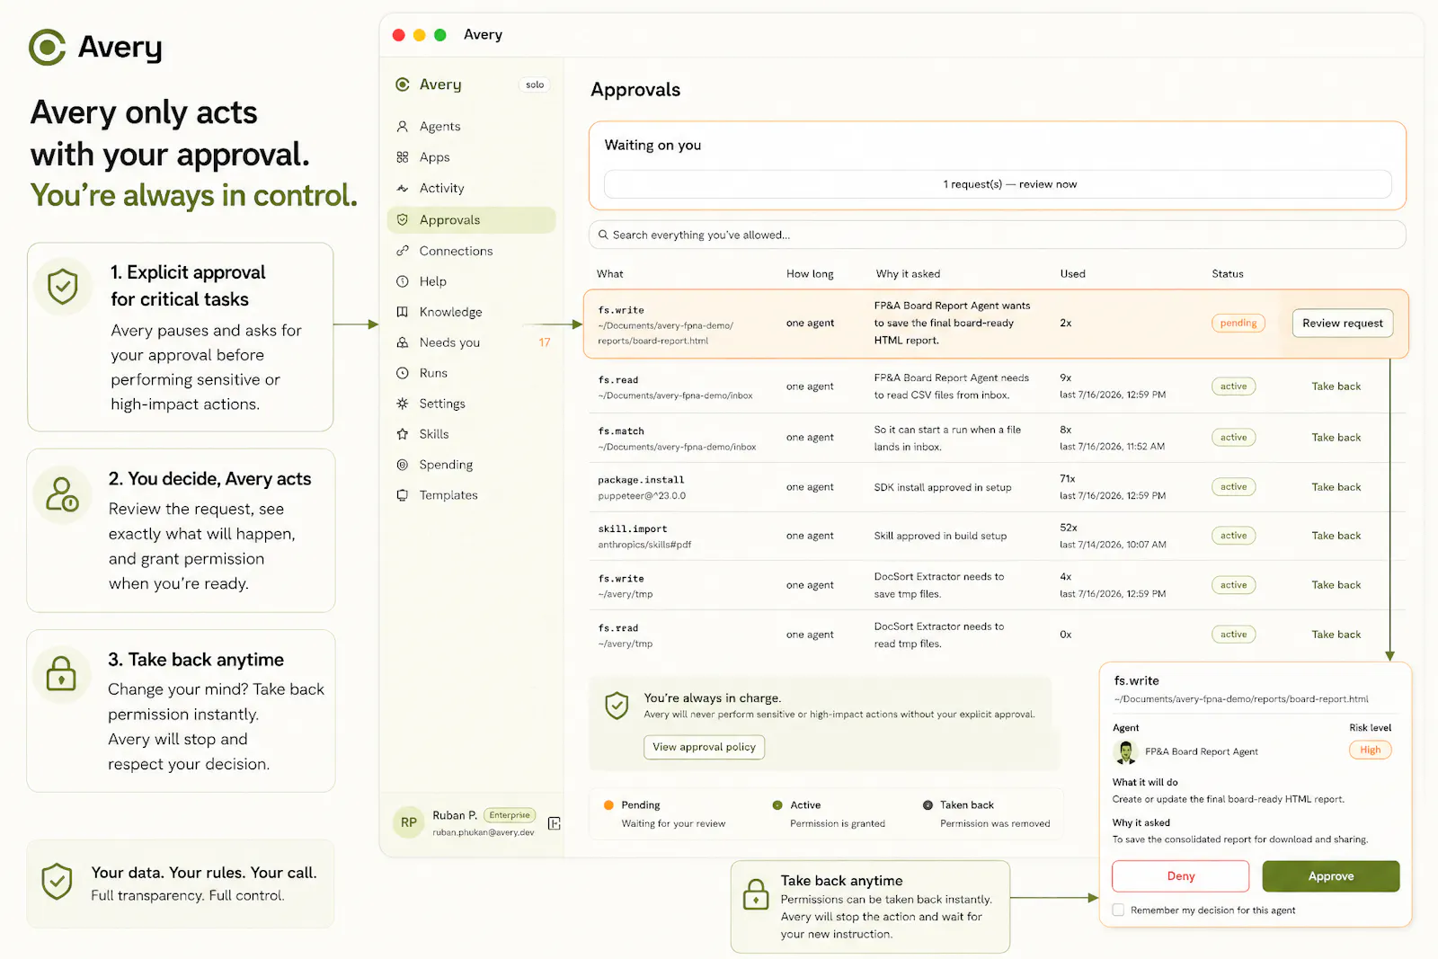Click Deny in the fs.write panel

[x=1181, y=876]
